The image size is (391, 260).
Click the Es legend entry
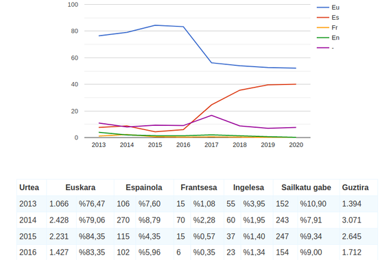pyautogui.click(x=328, y=17)
